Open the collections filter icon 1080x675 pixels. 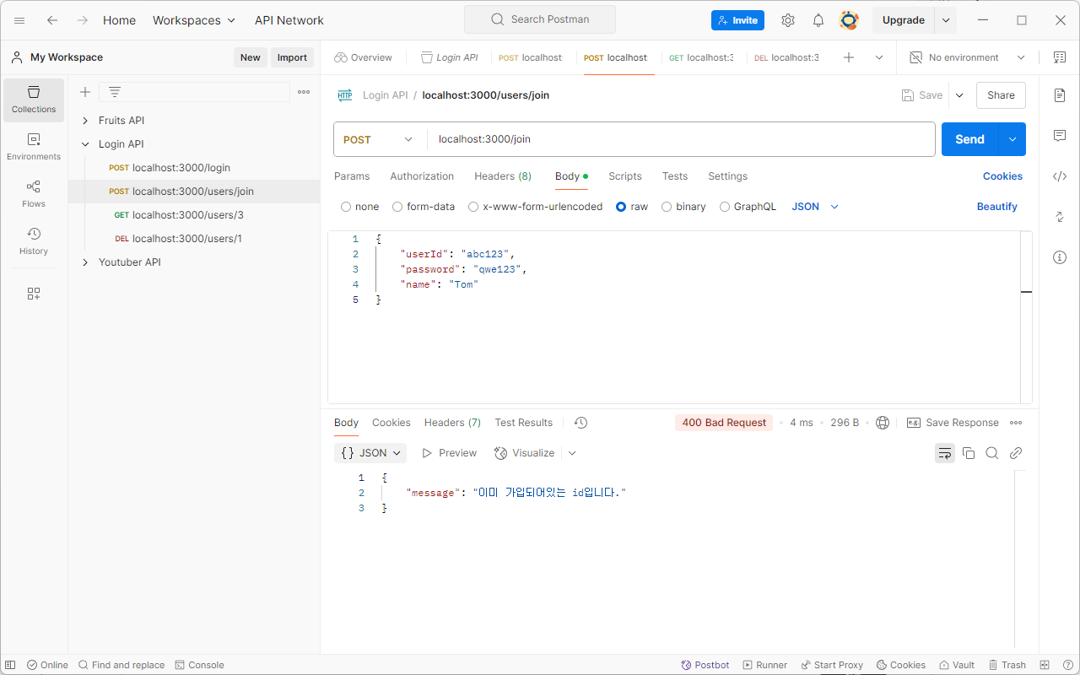coord(115,92)
